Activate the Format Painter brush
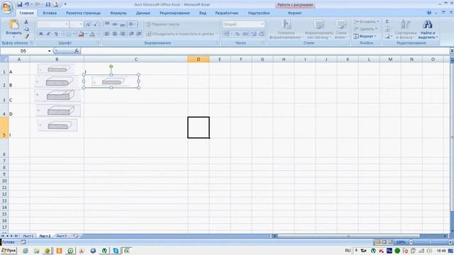Image resolution: width=454 pixels, height=255 pixels. pyautogui.click(x=26, y=36)
